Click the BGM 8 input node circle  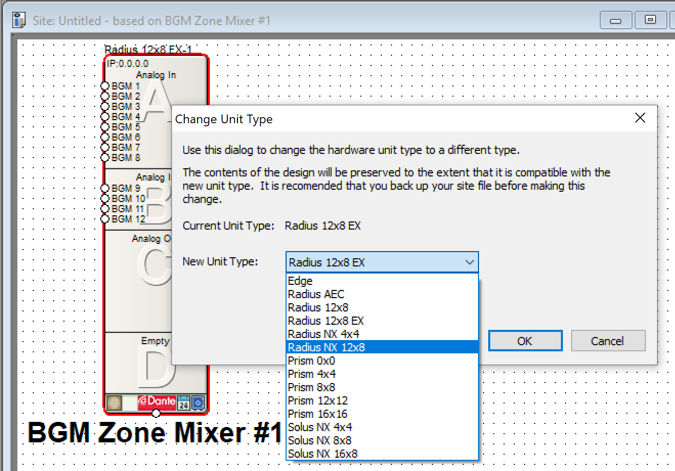pyautogui.click(x=105, y=158)
